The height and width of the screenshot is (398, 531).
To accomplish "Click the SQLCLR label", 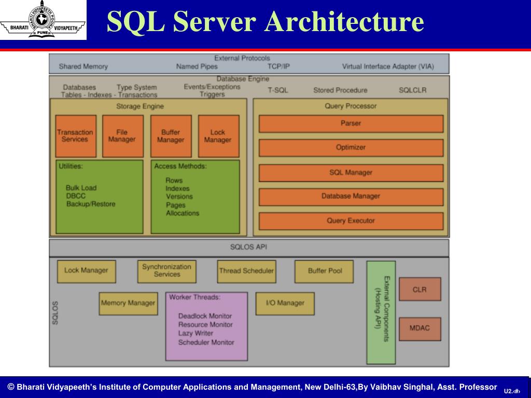I will click(412, 90).
